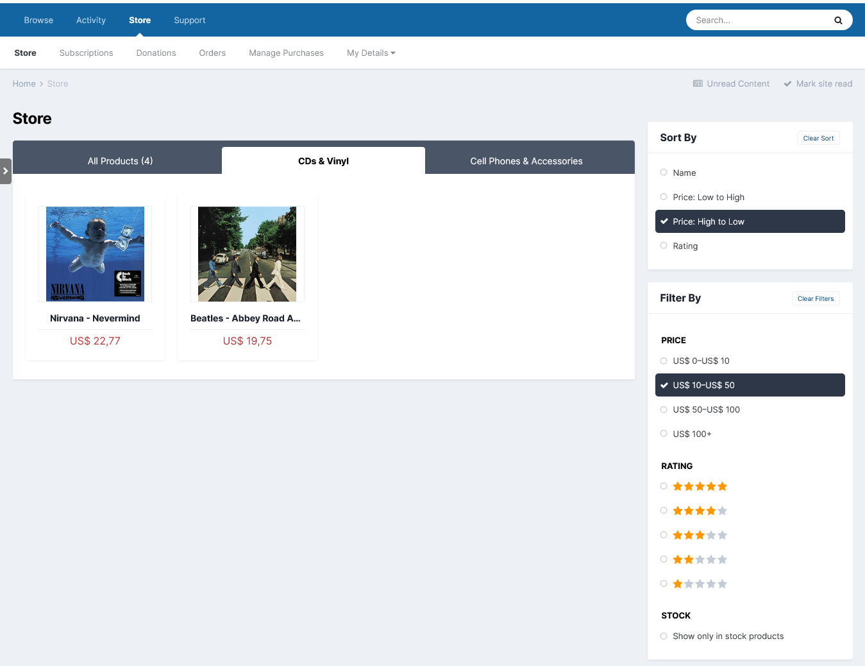This screenshot has width=865, height=666.
Task: Toggle the US$ 10–US$ 50 price filter
Action: [x=750, y=385]
